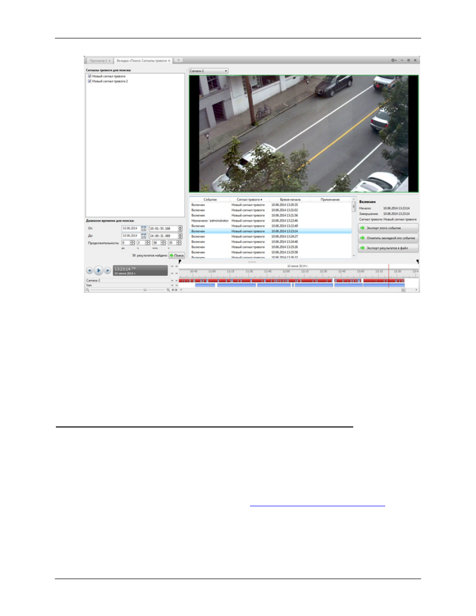Select event row at 13:22:49

tap(270, 226)
